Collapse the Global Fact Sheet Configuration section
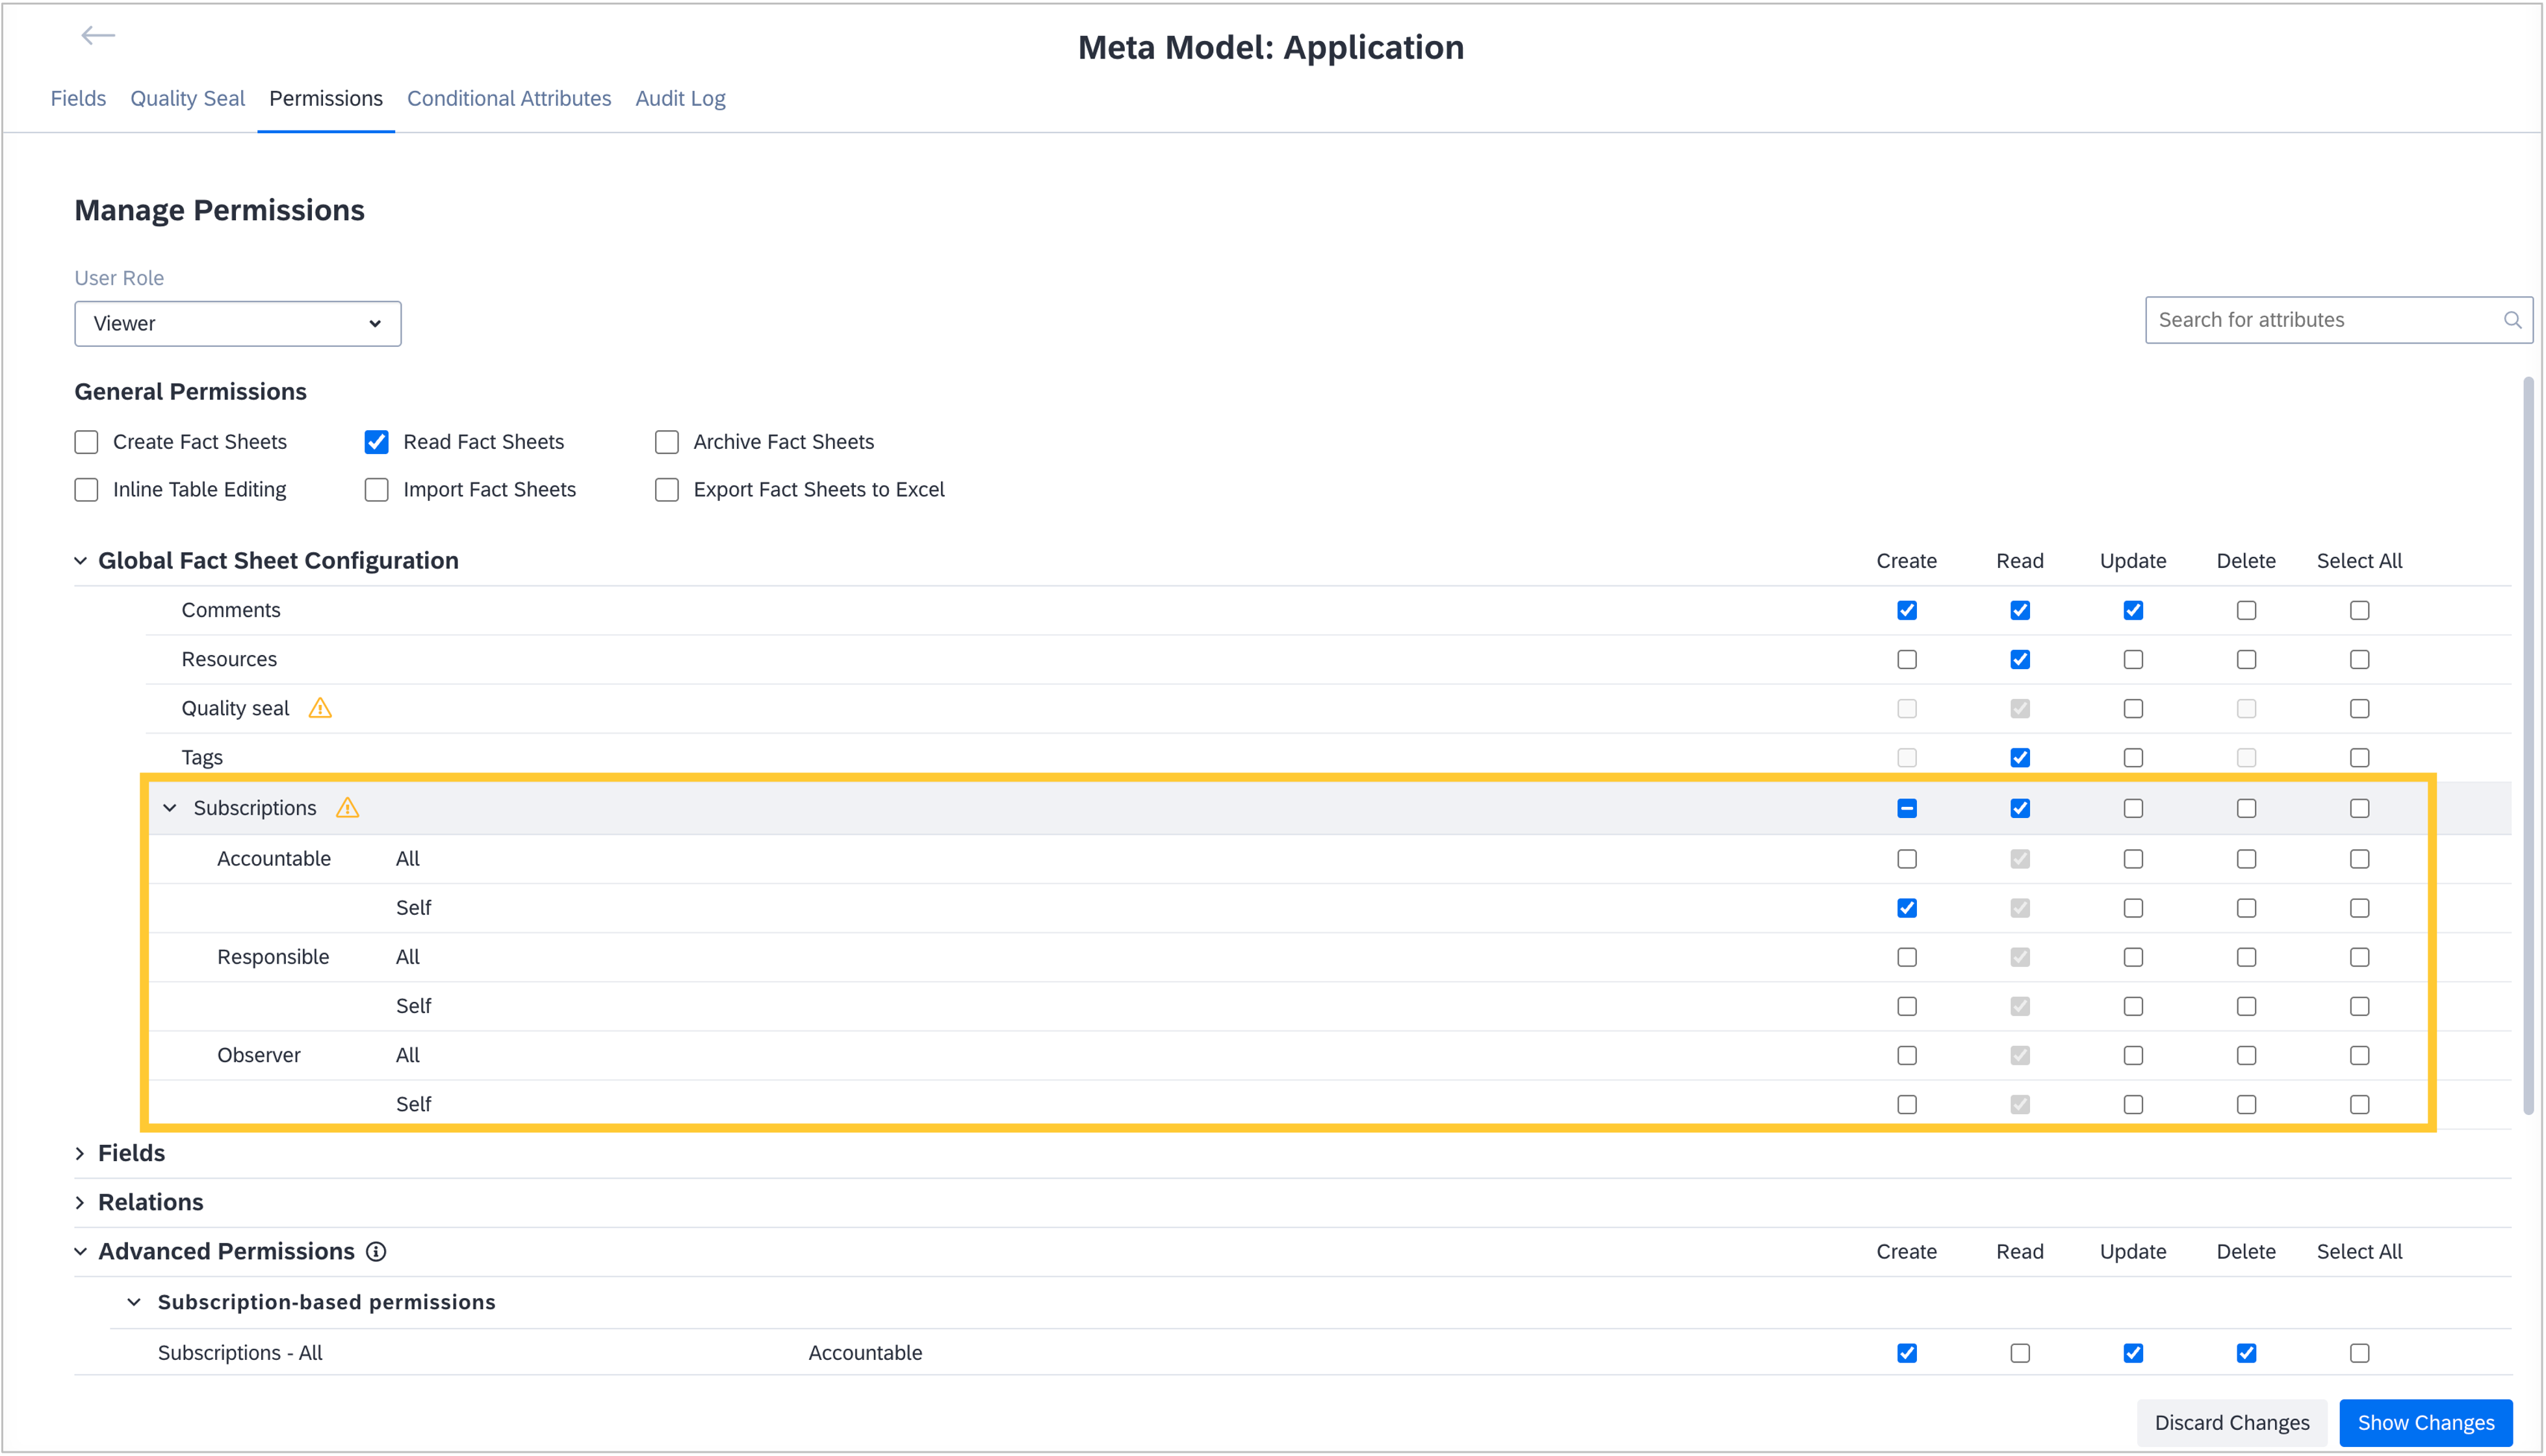This screenshot has height=1456, width=2546. click(81, 561)
